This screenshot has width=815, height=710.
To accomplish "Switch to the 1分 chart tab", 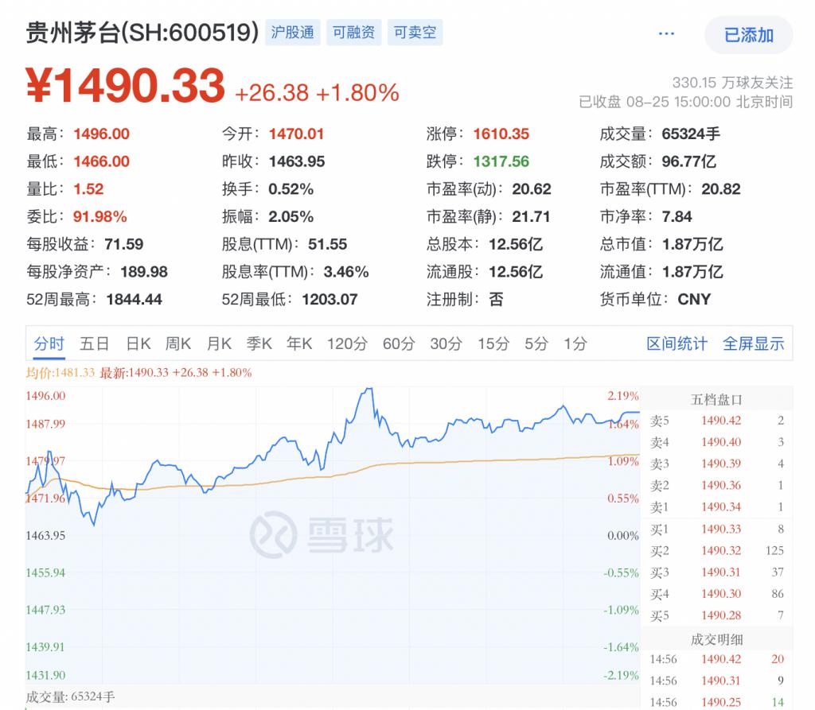I will tap(575, 343).
